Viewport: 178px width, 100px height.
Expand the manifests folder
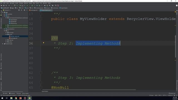tap(4, 14)
